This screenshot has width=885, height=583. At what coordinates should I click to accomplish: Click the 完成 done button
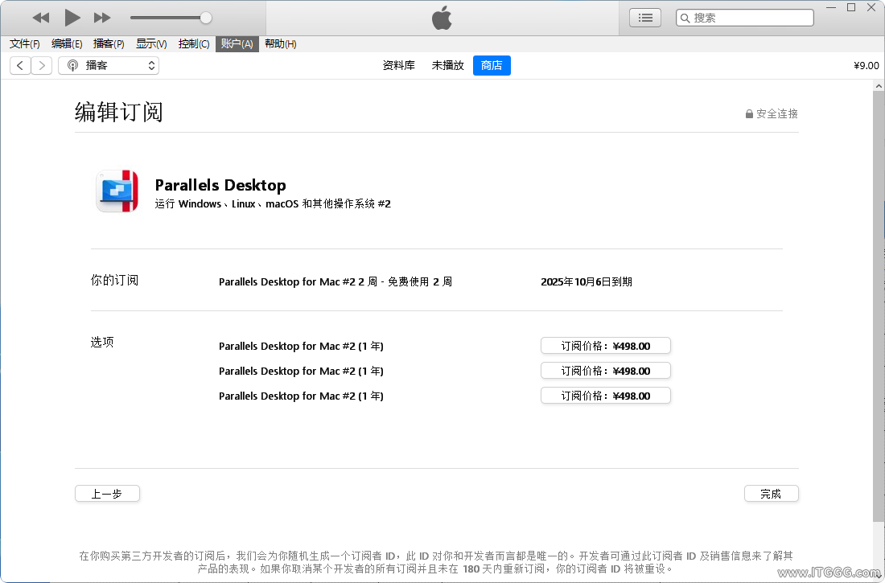(771, 493)
